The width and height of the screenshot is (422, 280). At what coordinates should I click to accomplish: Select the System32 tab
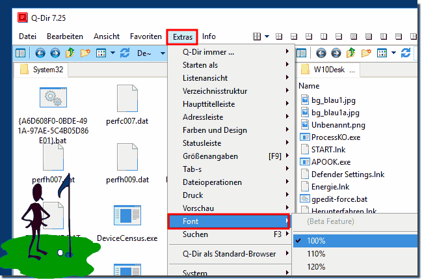coord(41,70)
